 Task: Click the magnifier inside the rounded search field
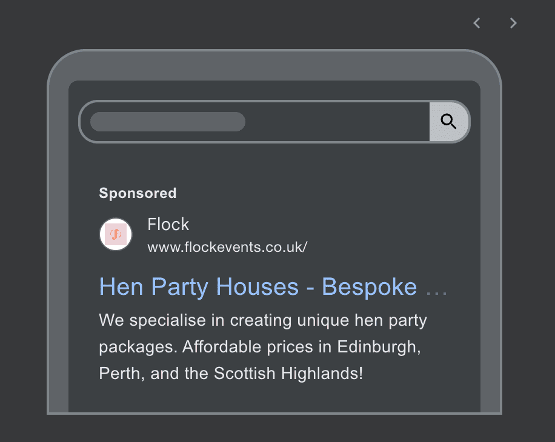(448, 121)
